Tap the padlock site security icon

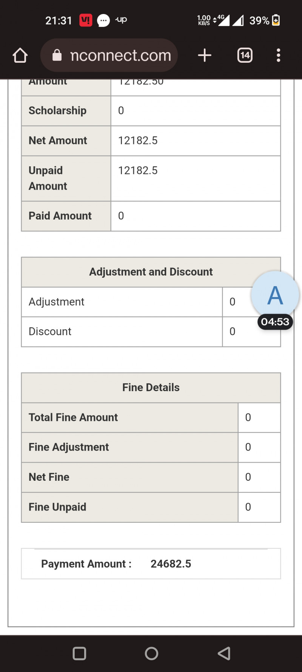(57, 55)
